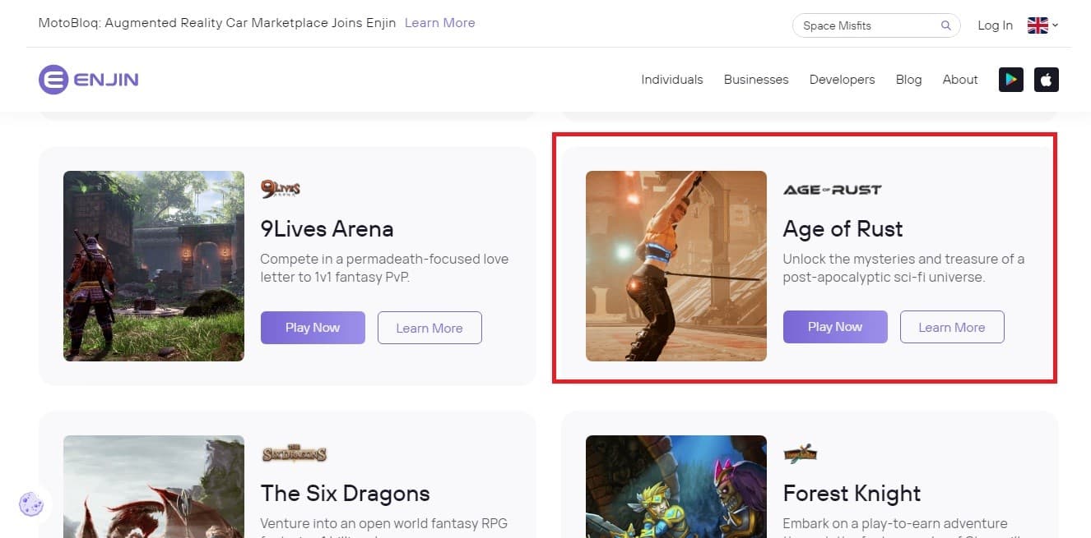1091x538 pixels.
Task: Open the About menu
Action: (960, 80)
